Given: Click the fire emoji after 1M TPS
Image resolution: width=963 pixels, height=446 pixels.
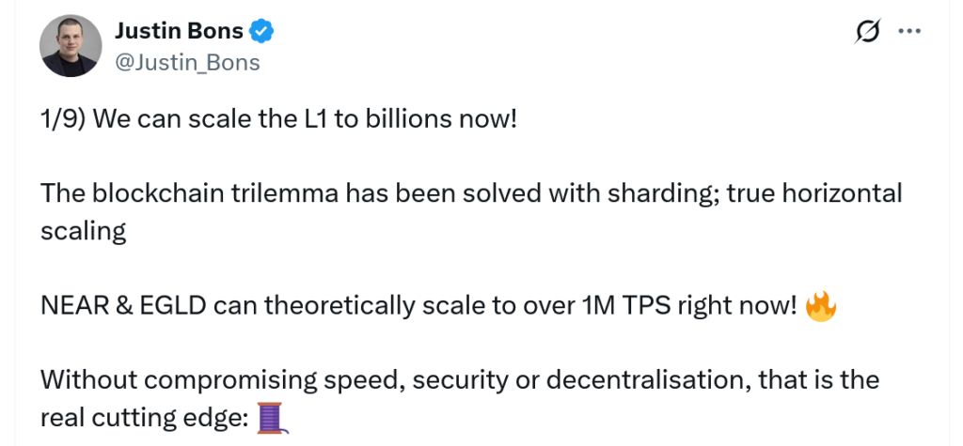Looking at the screenshot, I should click(822, 305).
